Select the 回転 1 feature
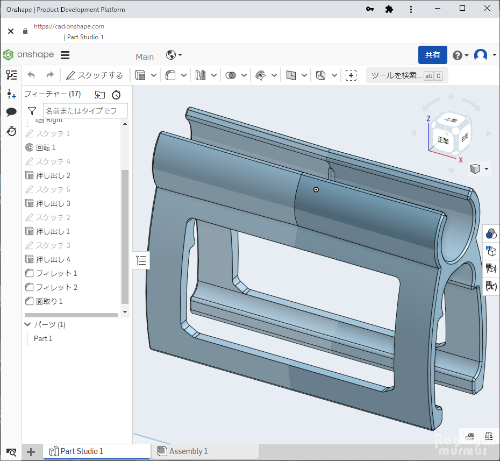 (46, 147)
